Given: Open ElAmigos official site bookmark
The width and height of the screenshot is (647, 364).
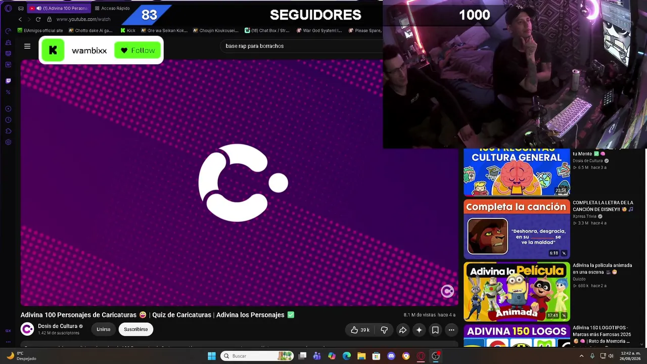Looking at the screenshot, I should [40, 30].
